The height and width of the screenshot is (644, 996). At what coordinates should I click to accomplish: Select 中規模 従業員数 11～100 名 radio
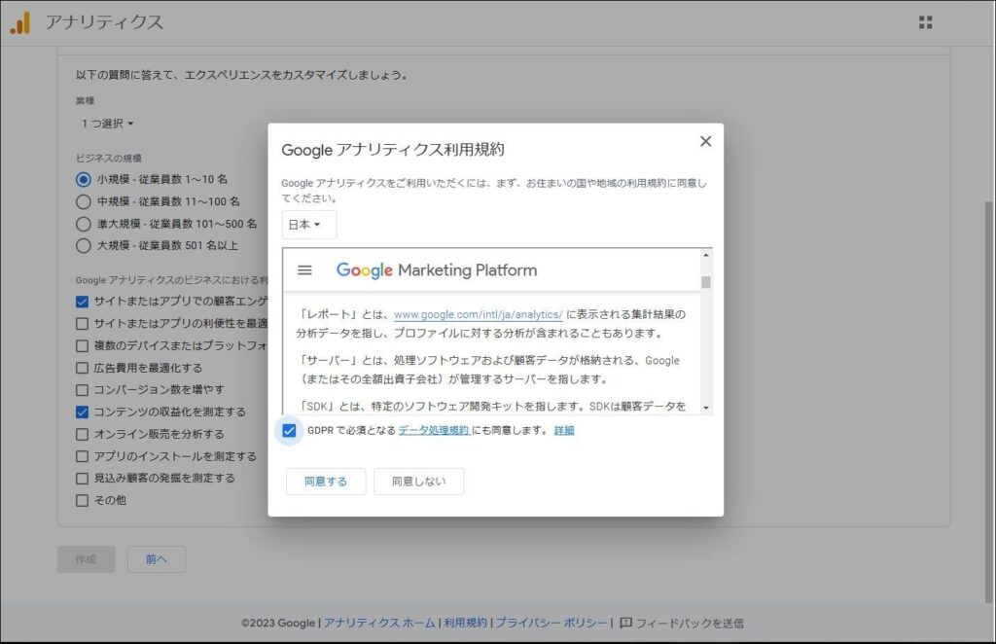pyautogui.click(x=84, y=202)
